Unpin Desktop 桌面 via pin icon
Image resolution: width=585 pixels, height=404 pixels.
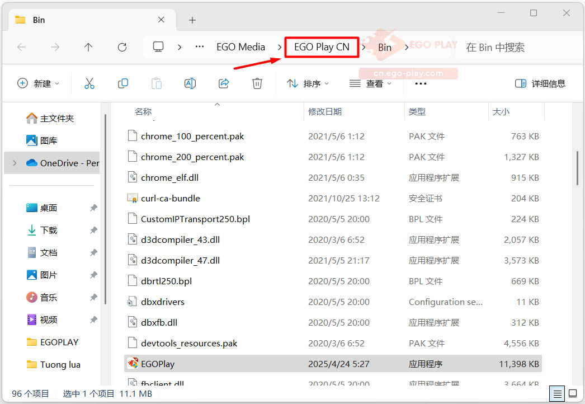[x=93, y=208]
